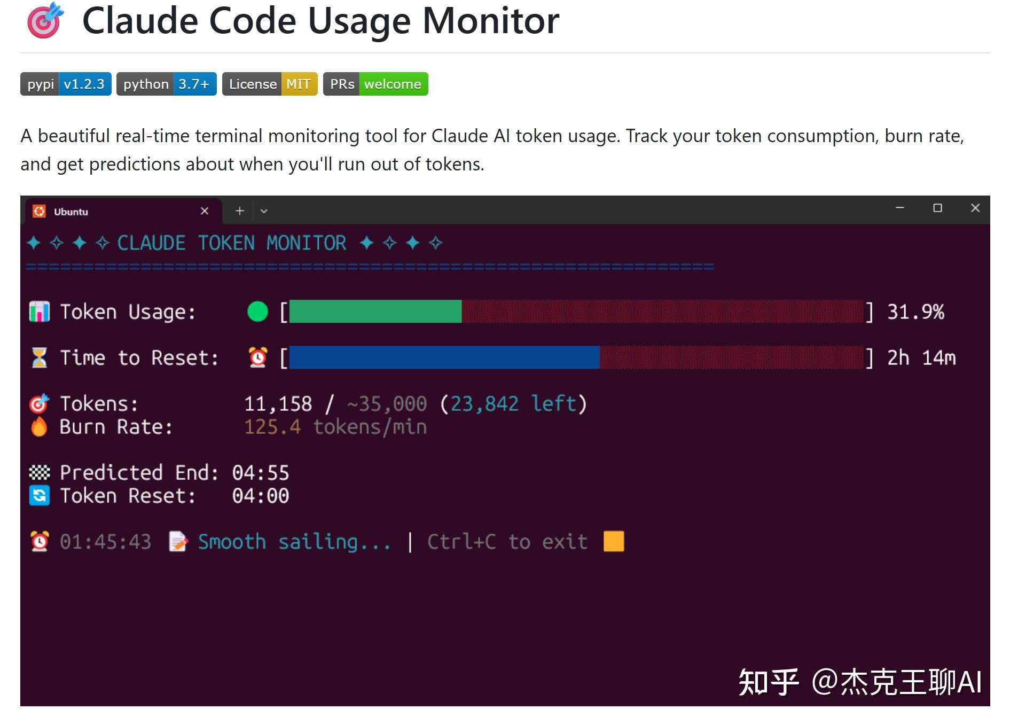Click the memo icon before Smooth sailing
1010x725 pixels.
coord(178,541)
